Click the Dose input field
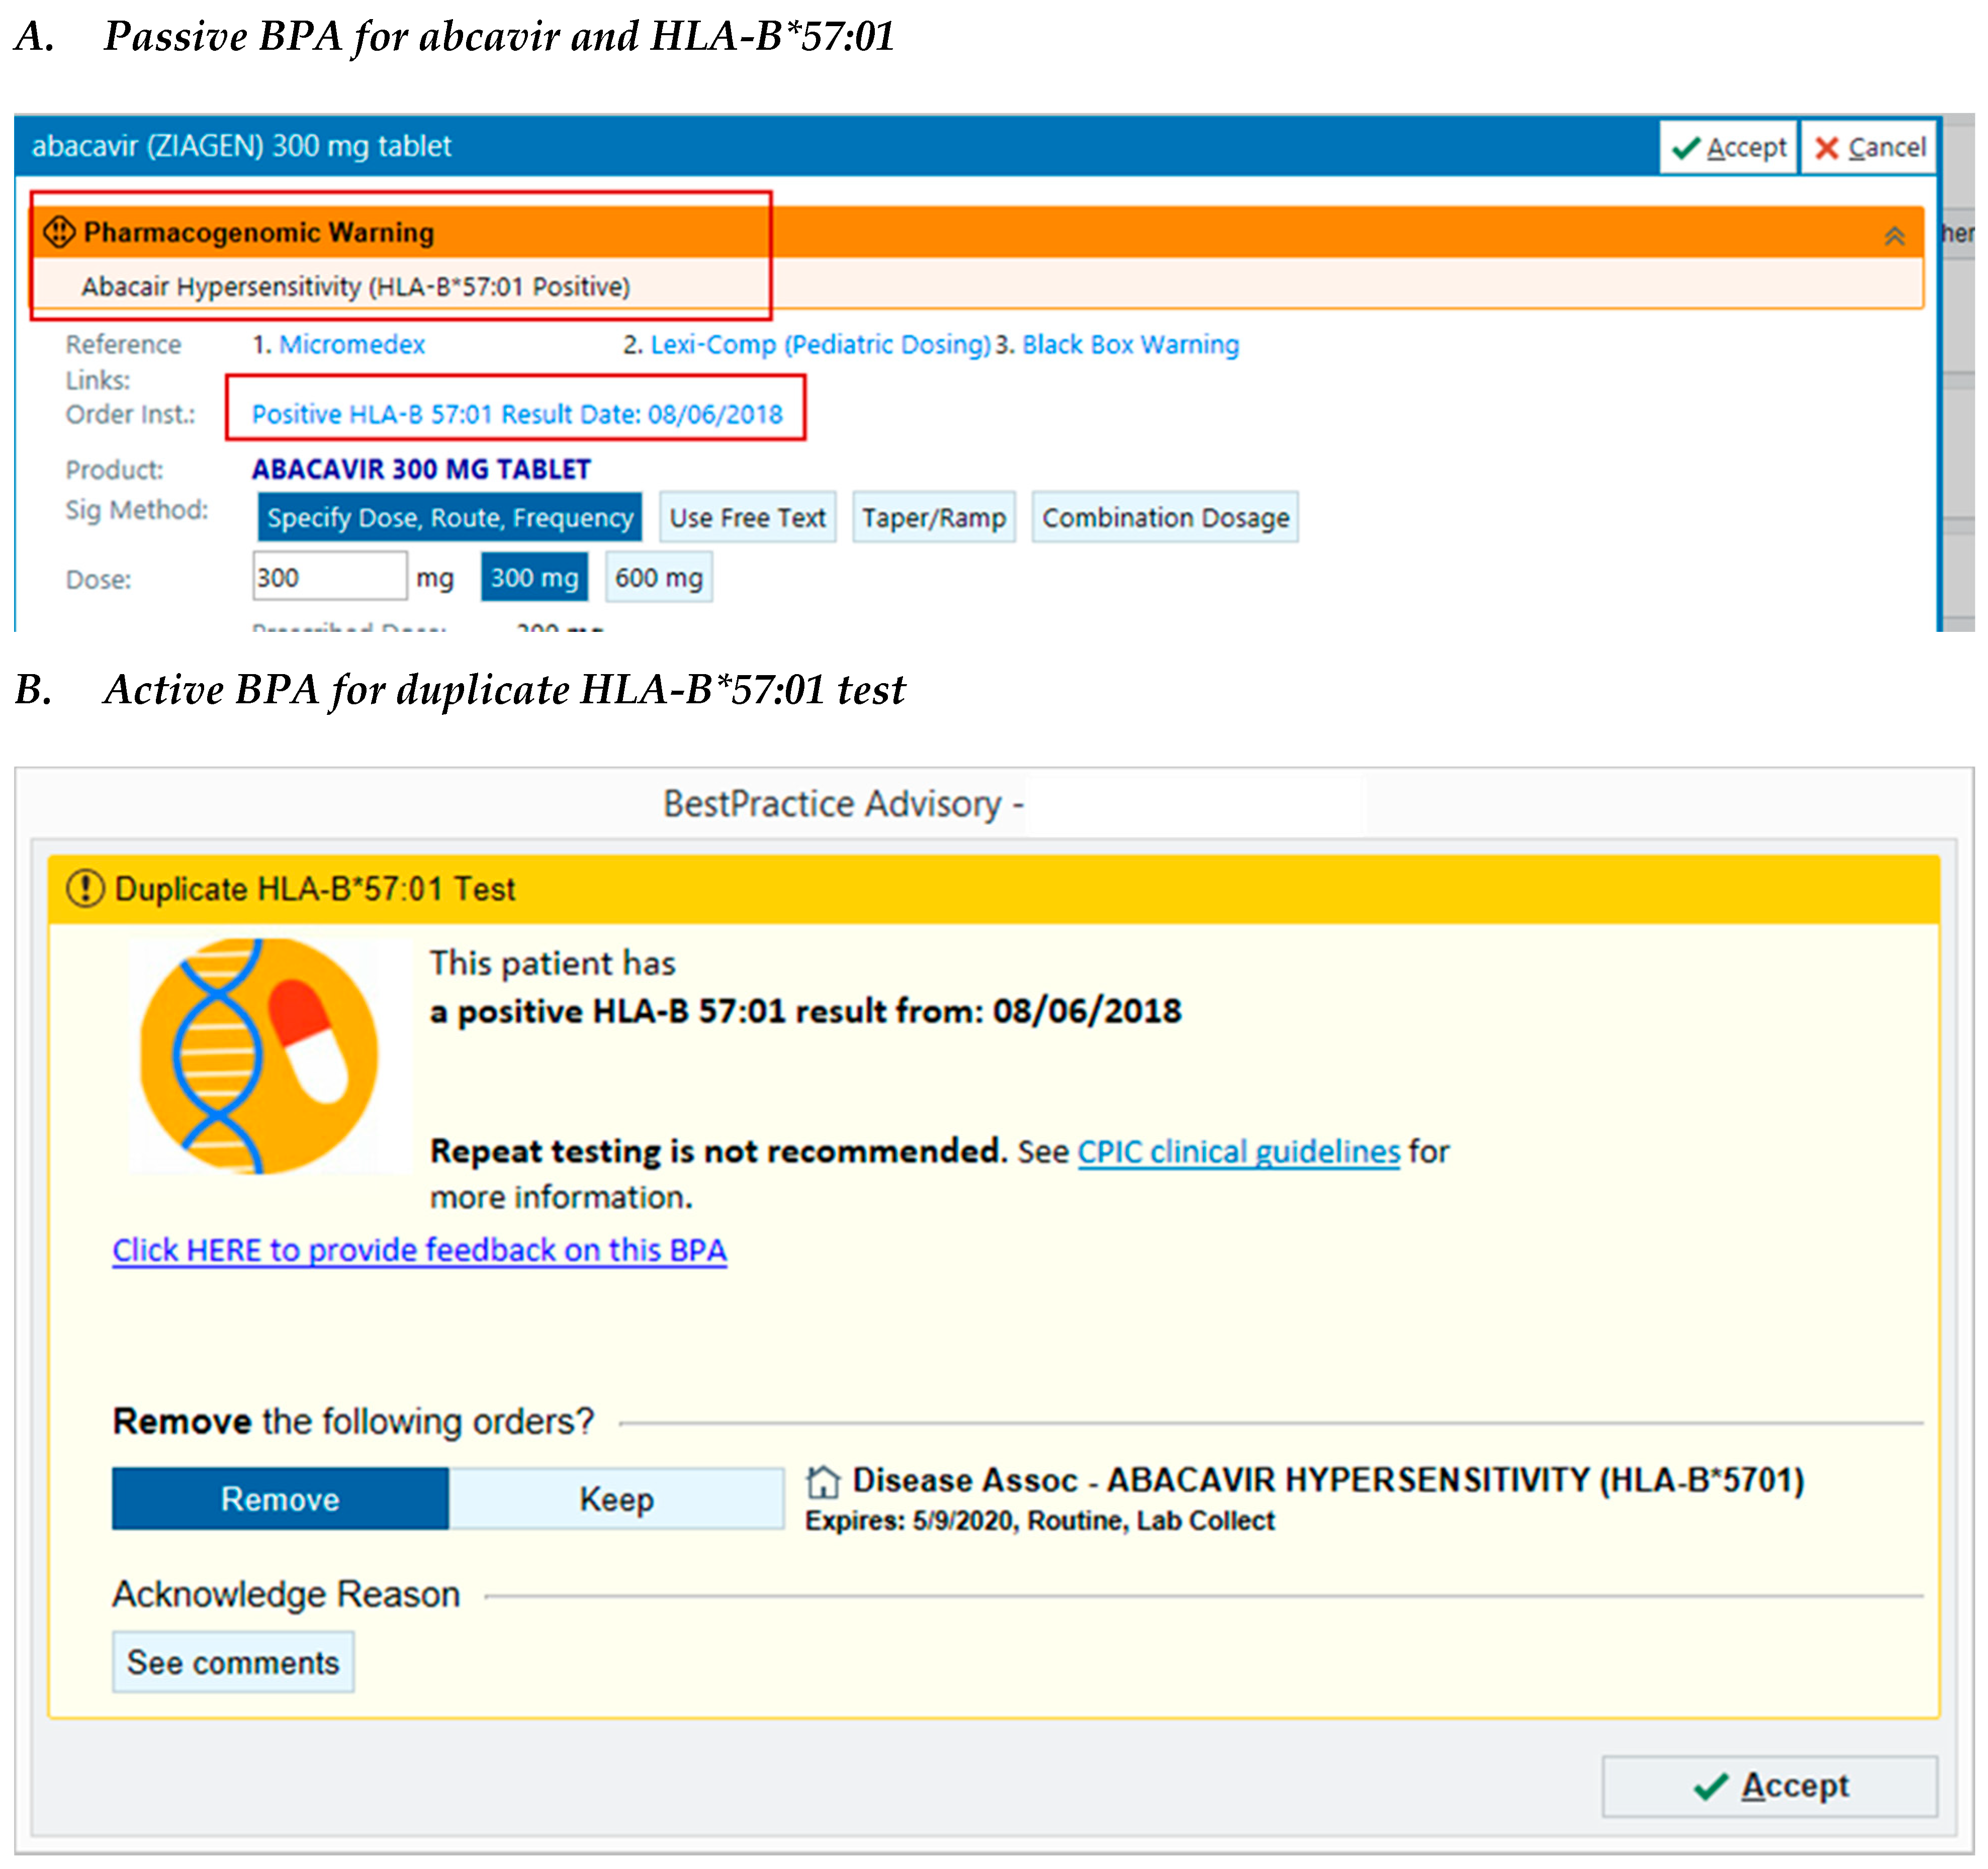The height and width of the screenshot is (1869, 1988). click(x=330, y=577)
